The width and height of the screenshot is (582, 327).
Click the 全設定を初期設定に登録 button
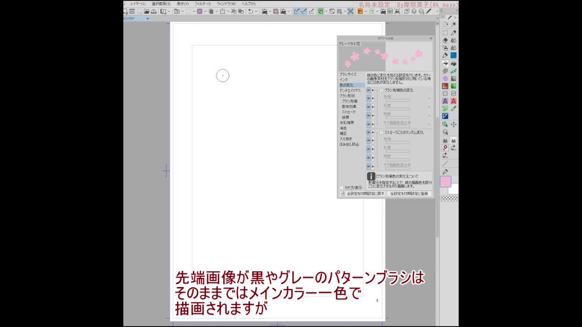409,193
